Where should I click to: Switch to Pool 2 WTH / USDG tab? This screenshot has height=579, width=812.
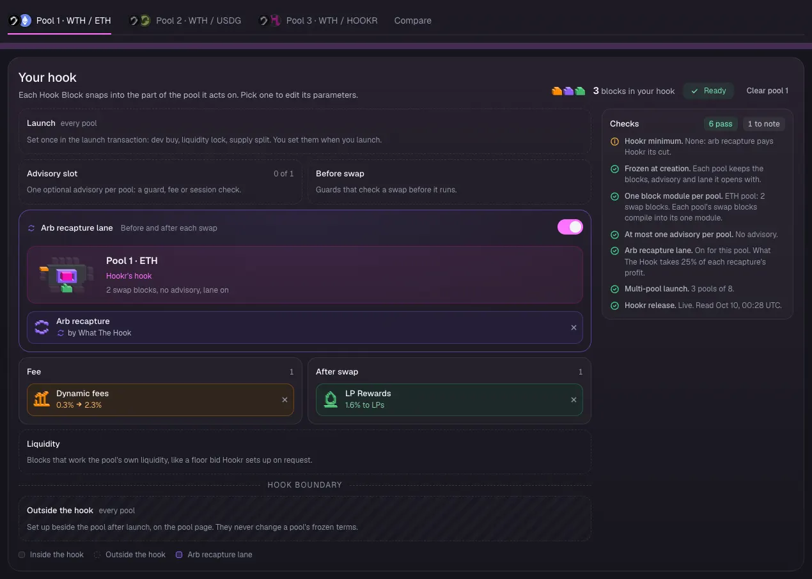[185, 20]
